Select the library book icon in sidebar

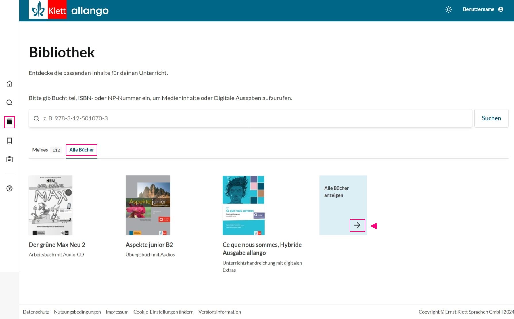(x=9, y=122)
